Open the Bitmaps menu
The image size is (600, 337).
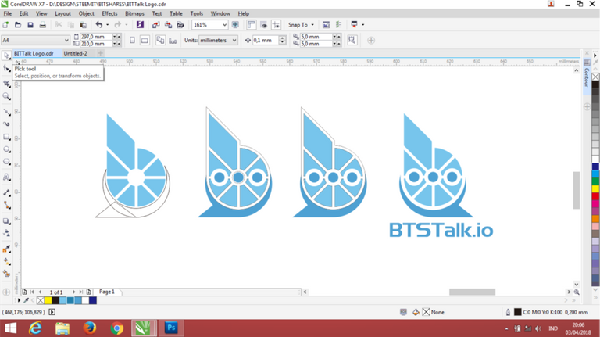134,13
